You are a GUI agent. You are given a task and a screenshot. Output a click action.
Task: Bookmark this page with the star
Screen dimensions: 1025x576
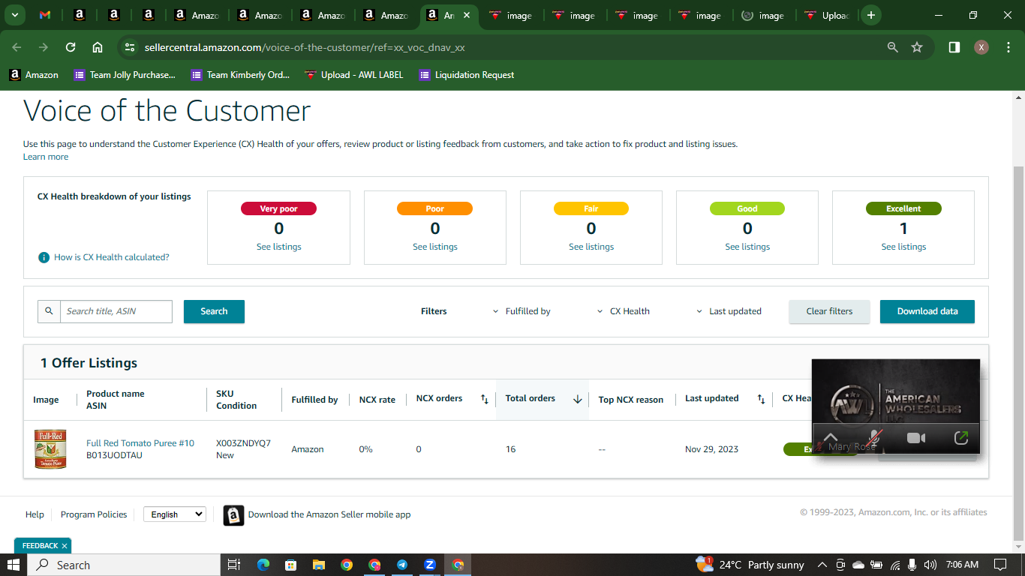[x=917, y=47]
